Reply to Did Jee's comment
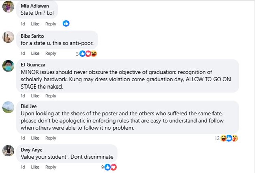255x173 pixels. (51, 138)
